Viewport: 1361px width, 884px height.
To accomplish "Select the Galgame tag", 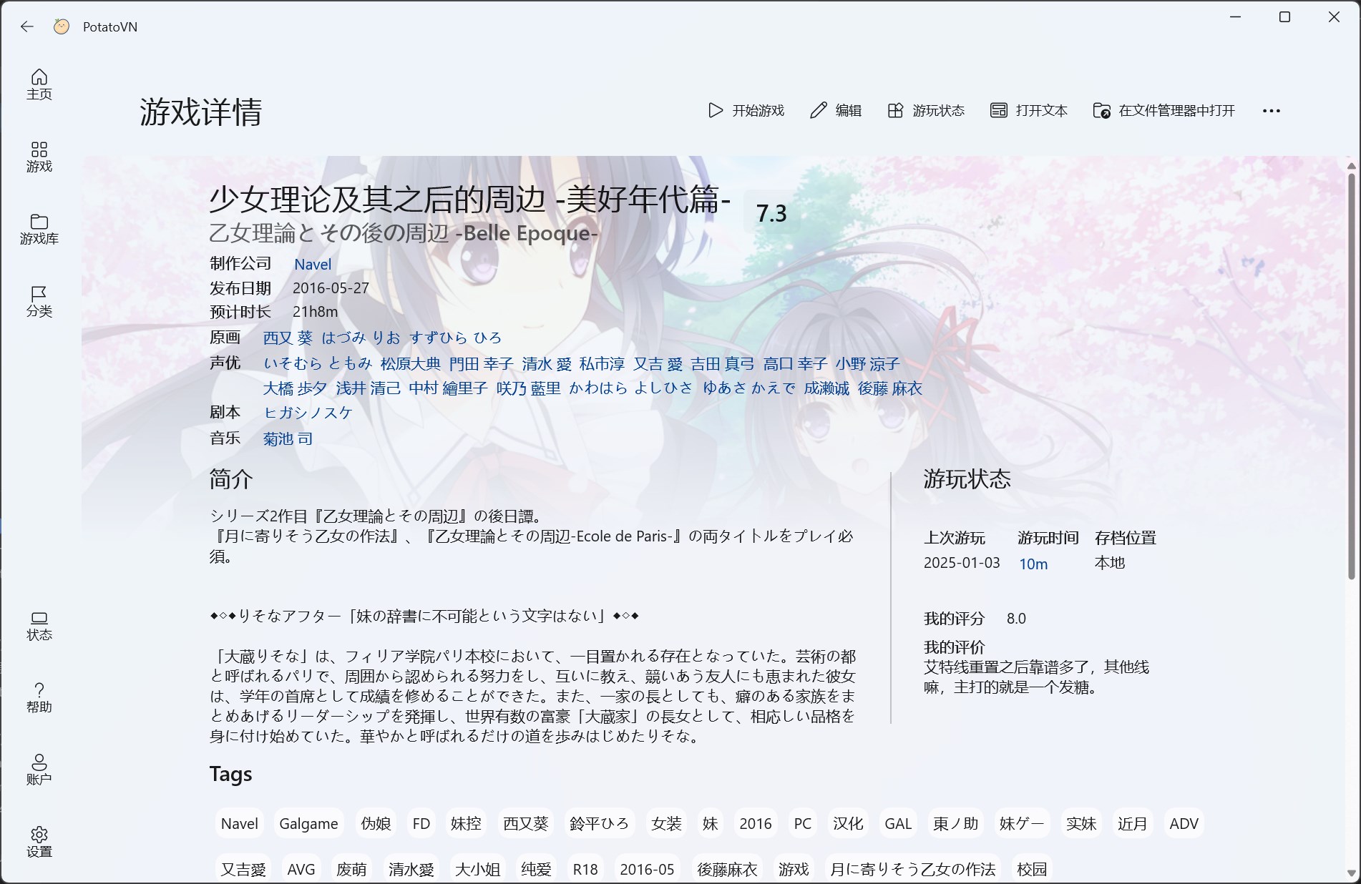I will 308,823.
